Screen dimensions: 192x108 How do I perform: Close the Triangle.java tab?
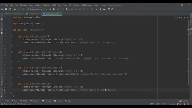click(x=40, y=13)
